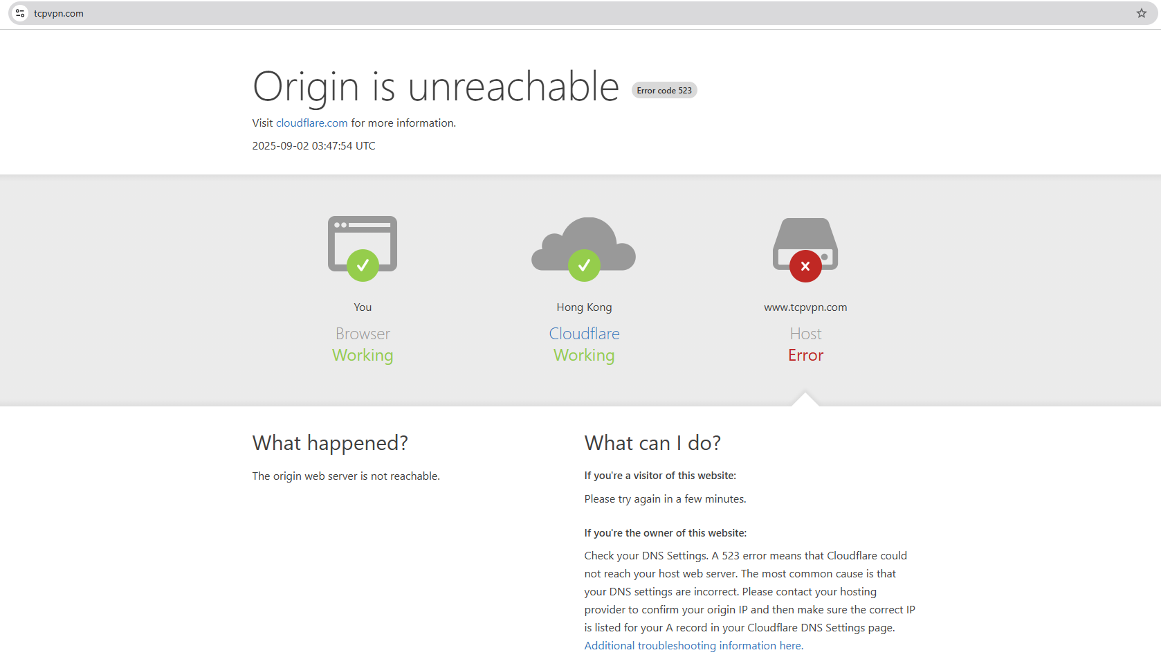The height and width of the screenshot is (666, 1161).
Task: Click the Working status under Cloudflare
Action: pos(584,355)
